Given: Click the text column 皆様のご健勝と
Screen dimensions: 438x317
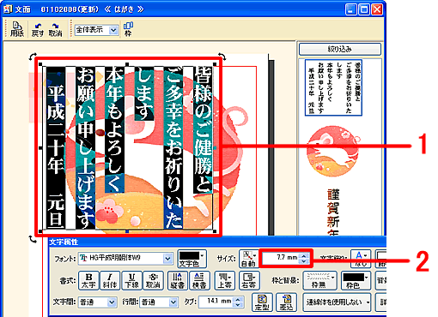Looking at the screenshot, I should coord(203,130).
